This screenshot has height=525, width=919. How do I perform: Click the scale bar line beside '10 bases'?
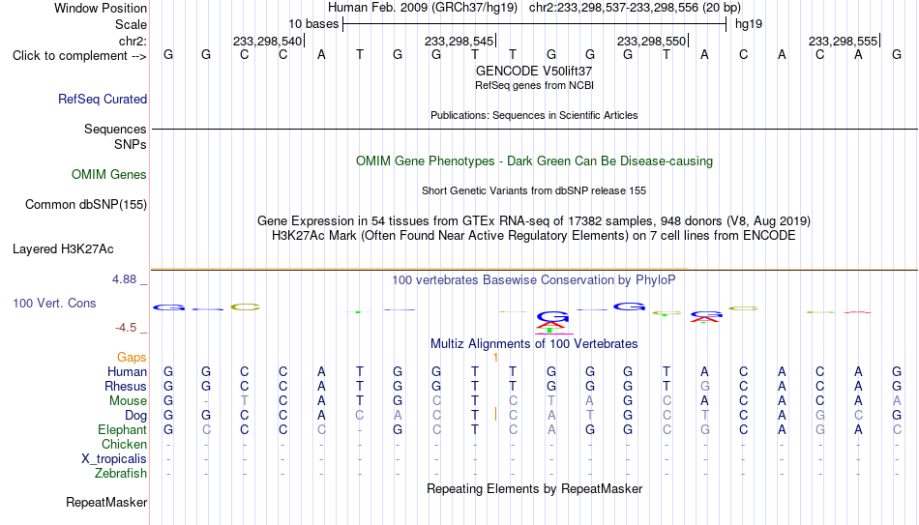click(x=535, y=24)
